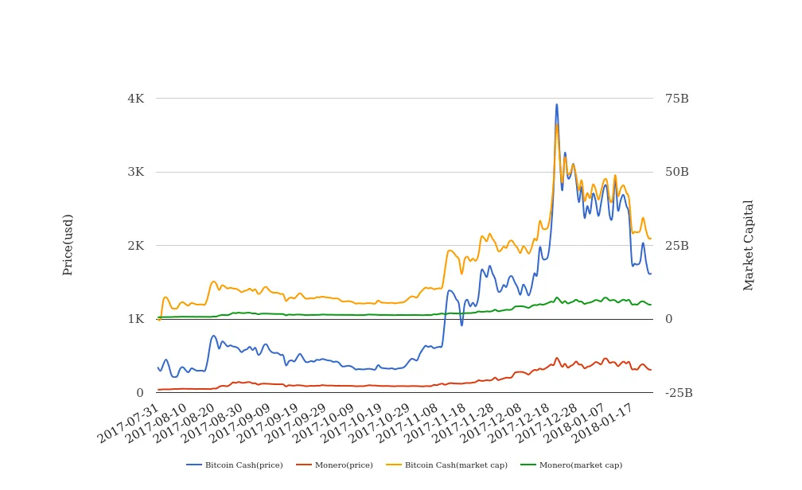The image size is (802, 490).
Task: Hide the Monero(market cap) series via legend
Action: coord(580,465)
